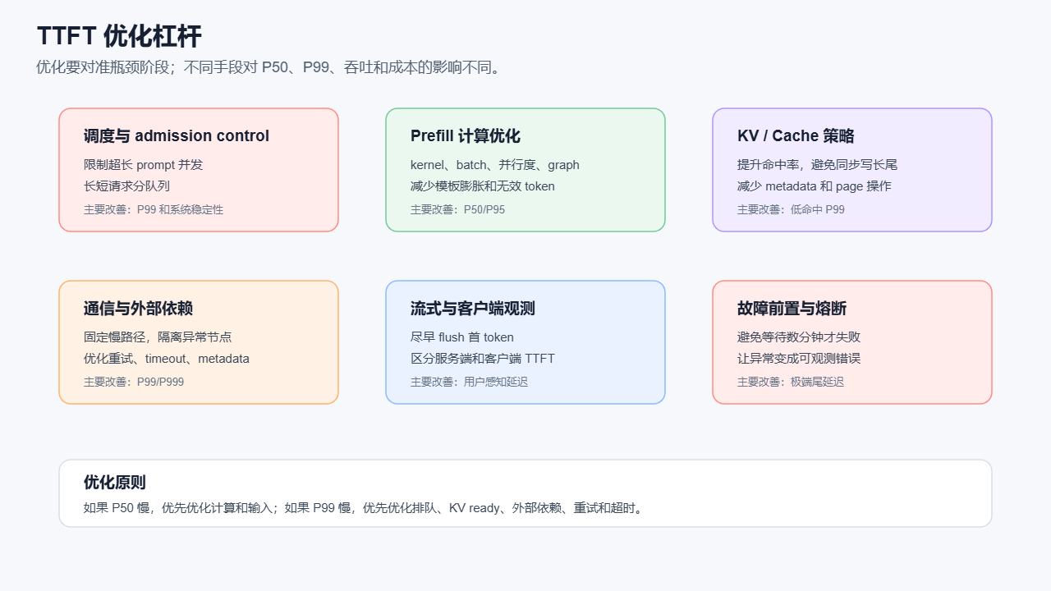Click the heading "通信与外部依赖"
Screen dimensions: 1051x591
(138, 309)
